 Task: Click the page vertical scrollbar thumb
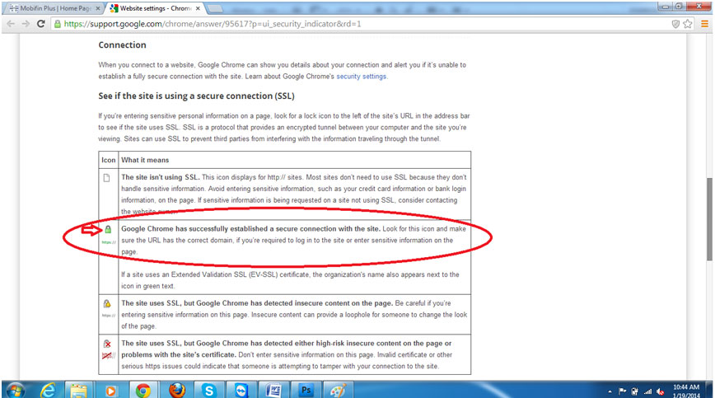(709, 219)
